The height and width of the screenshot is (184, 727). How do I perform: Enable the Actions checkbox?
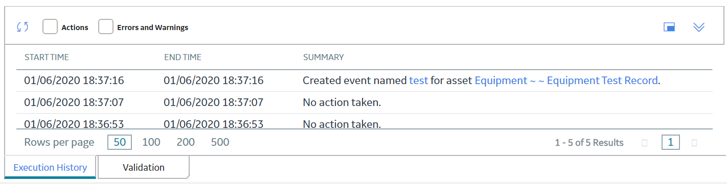point(50,27)
